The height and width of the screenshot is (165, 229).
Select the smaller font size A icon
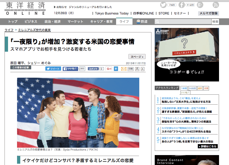(x=142, y=69)
